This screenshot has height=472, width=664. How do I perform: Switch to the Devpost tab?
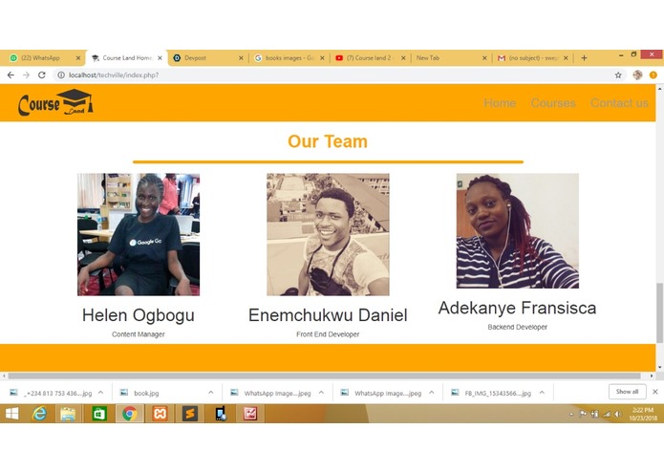207,58
